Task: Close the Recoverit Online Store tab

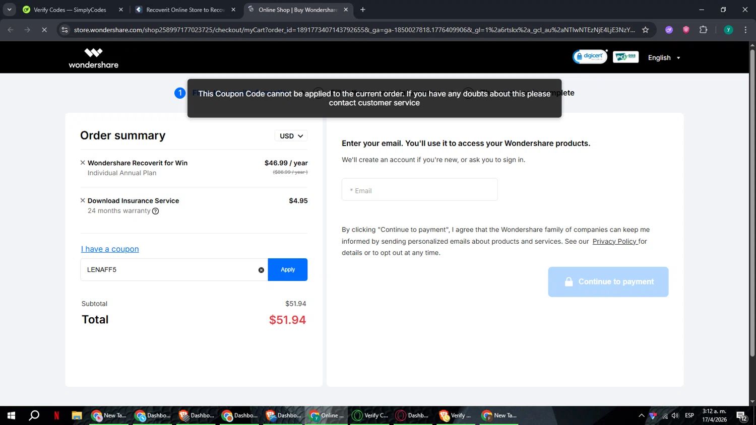Action: 233,10
